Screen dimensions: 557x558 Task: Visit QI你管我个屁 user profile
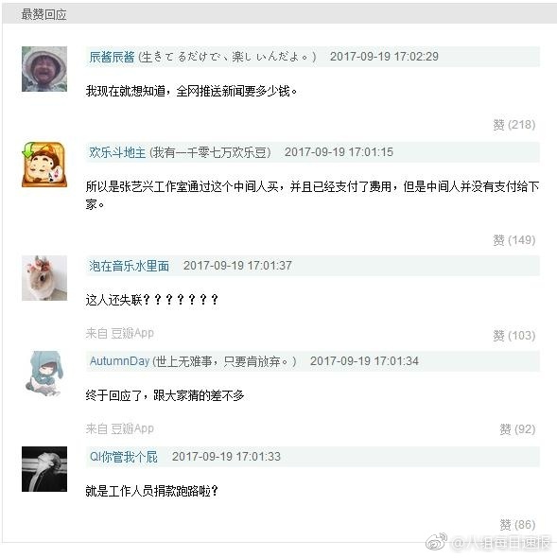click(124, 457)
